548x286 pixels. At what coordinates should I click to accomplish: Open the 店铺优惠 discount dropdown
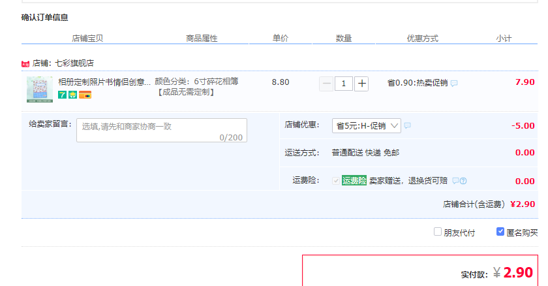[366, 125]
